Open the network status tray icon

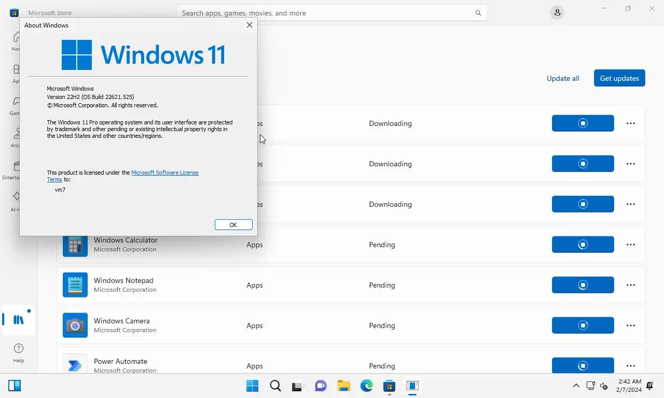tap(590, 386)
